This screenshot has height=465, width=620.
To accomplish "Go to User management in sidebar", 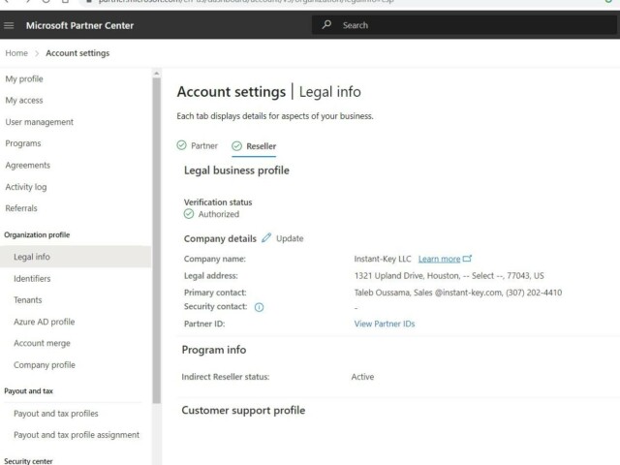I will [x=39, y=122].
